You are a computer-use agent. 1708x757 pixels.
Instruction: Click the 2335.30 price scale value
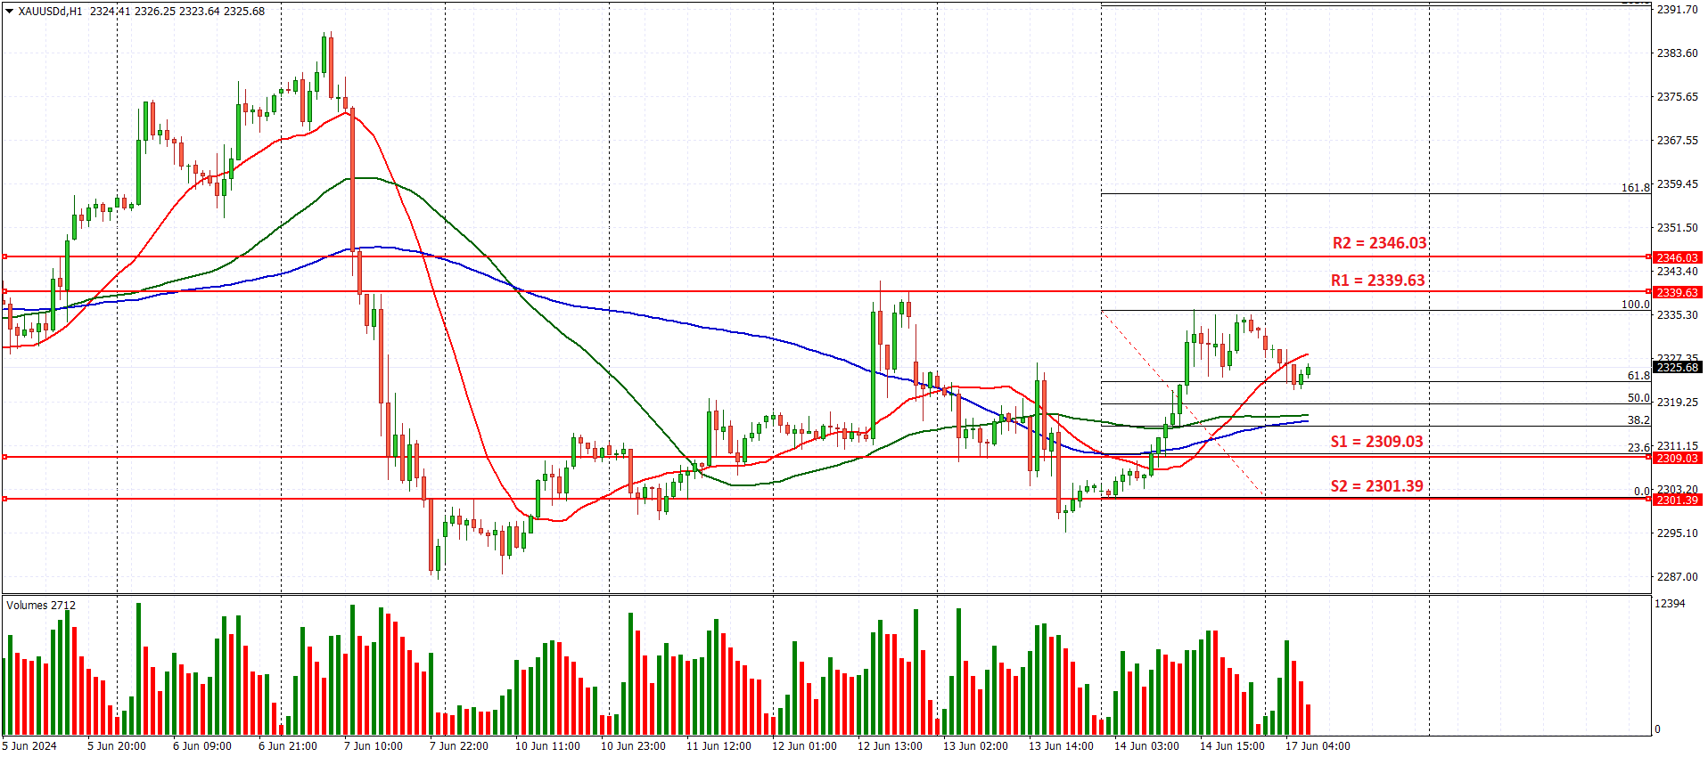pos(1677,315)
